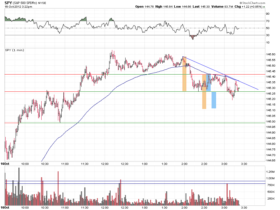This screenshot has width=280, height=210.
Task: Click the 145.05 price axis label
Action: (271, 116)
